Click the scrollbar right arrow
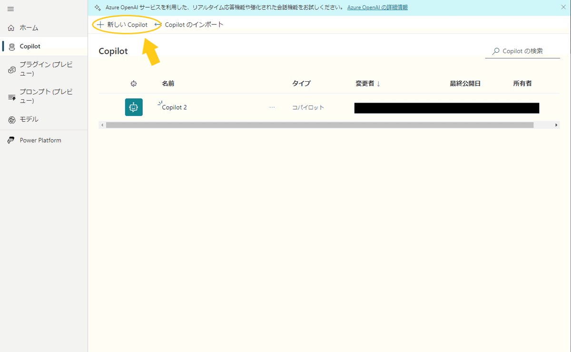Viewport: 571px width, 352px height. (557, 125)
